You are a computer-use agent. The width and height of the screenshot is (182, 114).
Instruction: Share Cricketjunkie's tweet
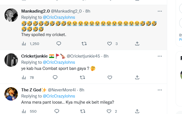point(137,77)
